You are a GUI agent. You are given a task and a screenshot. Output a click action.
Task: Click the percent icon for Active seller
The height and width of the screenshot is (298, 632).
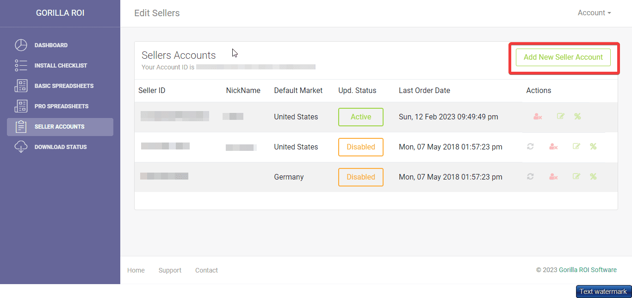coord(577,117)
